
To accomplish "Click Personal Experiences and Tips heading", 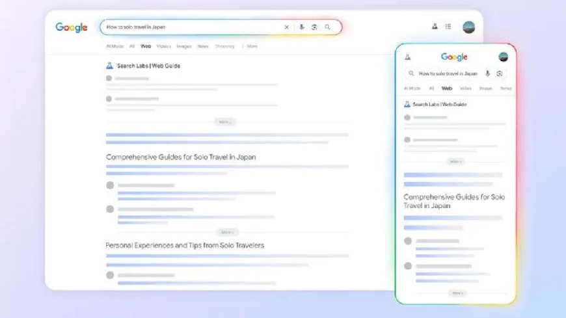I will 185,245.
